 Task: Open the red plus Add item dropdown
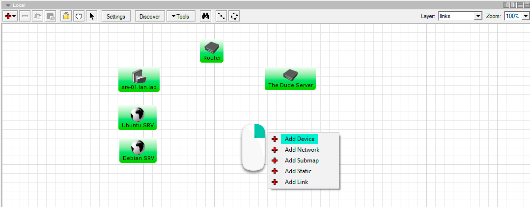point(10,16)
